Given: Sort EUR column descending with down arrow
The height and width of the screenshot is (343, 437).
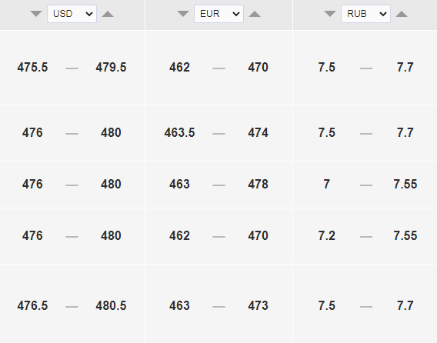Looking at the screenshot, I should click(183, 14).
